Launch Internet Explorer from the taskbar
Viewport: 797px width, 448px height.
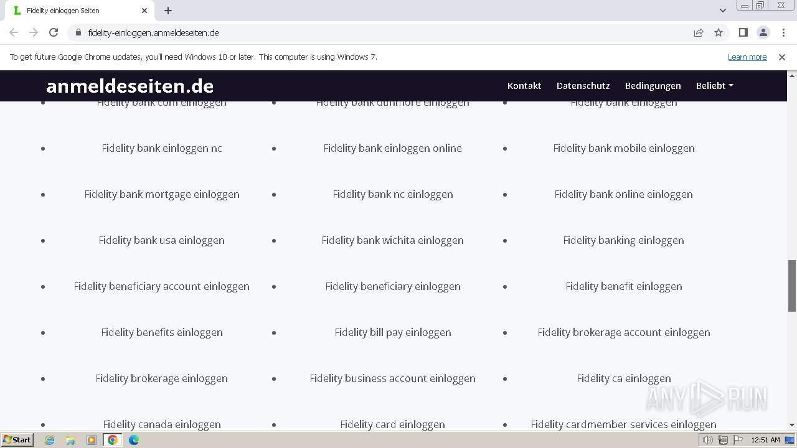click(x=49, y=440)
